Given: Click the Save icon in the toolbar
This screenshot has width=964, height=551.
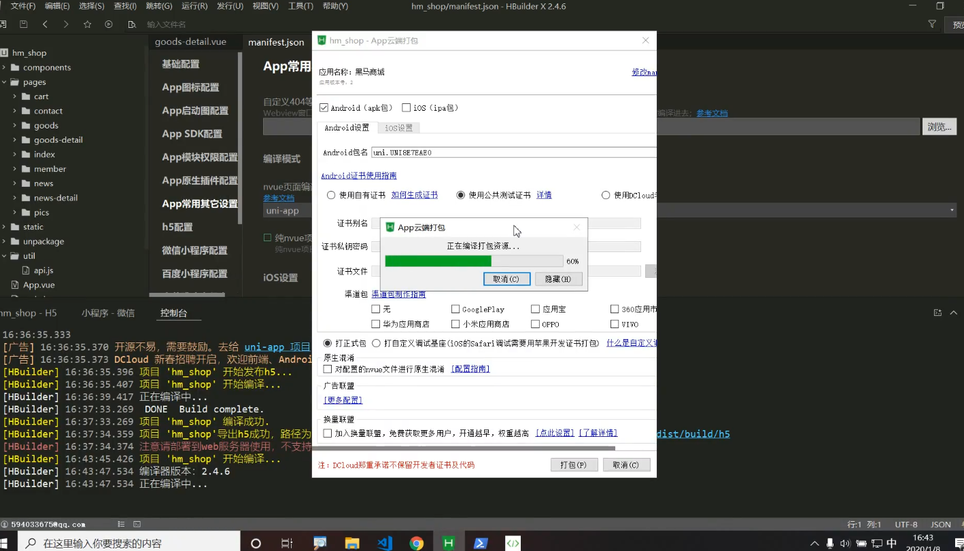Looking at the screenshot, I should pos(24,23).
